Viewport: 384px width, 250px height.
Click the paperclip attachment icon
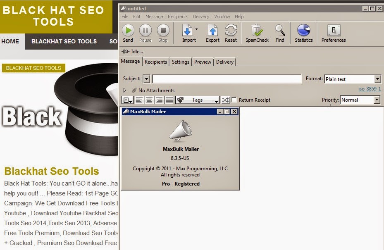coord(134,90)
